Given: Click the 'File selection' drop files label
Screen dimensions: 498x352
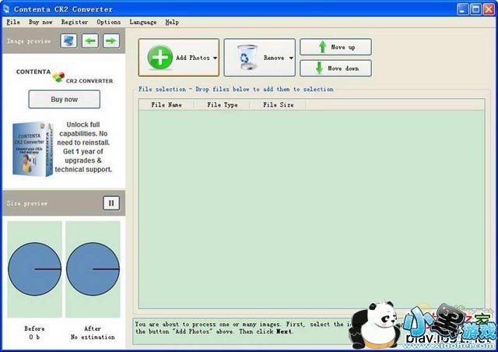Looking at the screenshot, I should point(236,90).
